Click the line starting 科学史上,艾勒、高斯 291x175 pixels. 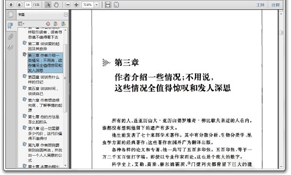coord(182,164)
